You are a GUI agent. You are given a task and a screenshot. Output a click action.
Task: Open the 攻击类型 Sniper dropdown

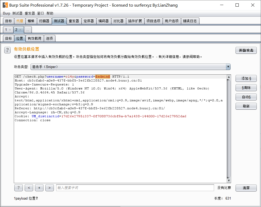pos(130,67)
